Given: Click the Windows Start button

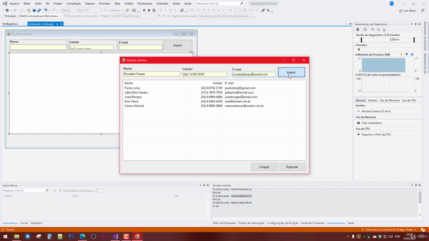Looking at the screenshot, I should tap(5, 236).
